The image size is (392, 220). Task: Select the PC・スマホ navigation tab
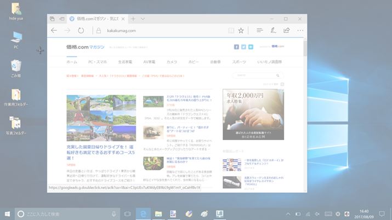coord(98,62)
